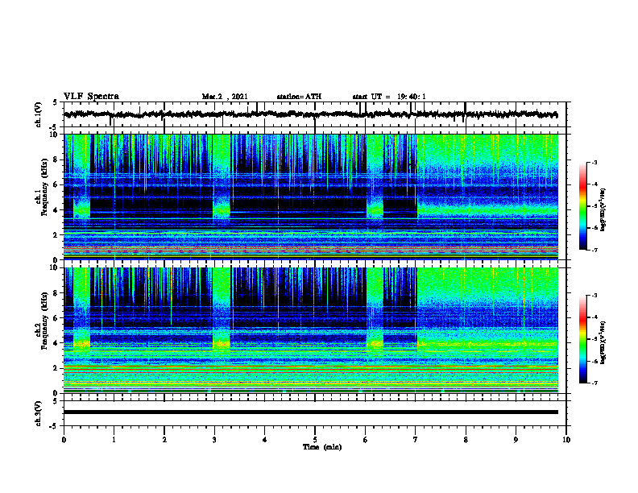The width and height of the screenshot is (638, 493).
Task: Click the ch.1 color bar log(PSD) label
Action: point(603,210)
